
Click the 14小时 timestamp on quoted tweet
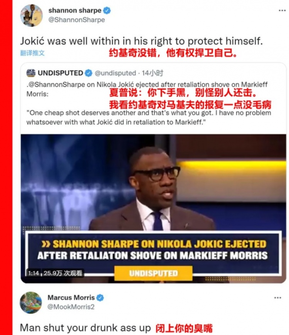point(153,73)
